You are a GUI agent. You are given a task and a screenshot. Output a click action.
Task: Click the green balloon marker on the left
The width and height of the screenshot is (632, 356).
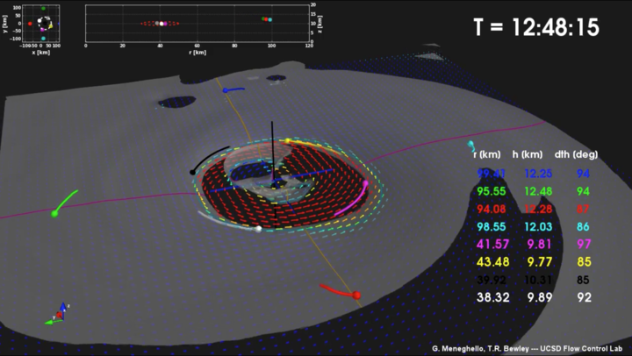(x=54, y=212)
